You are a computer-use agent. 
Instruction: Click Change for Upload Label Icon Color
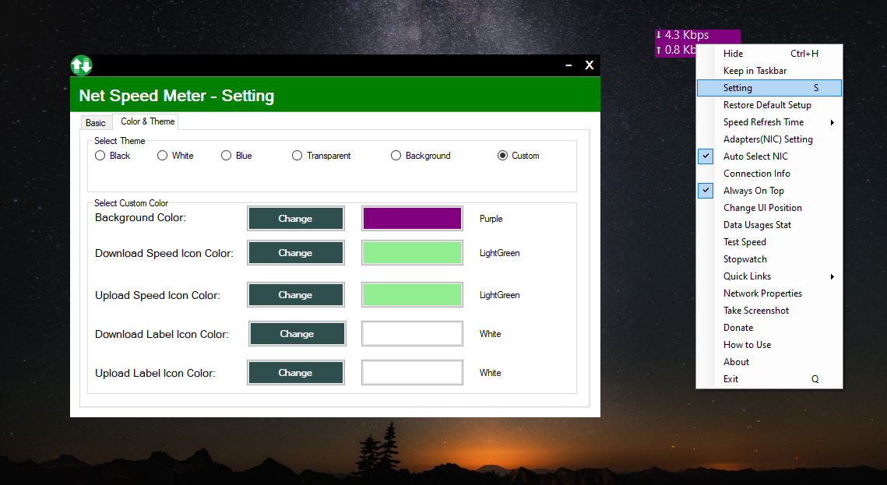pyautogui.click(x=296, y=372)
